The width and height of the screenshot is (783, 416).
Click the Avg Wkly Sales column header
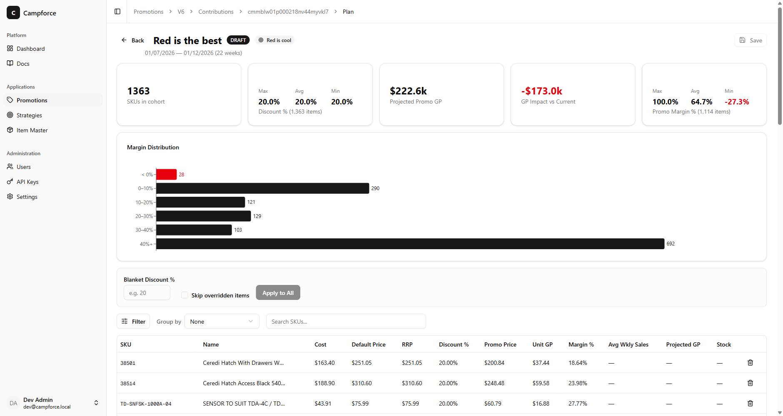point(628,344)
